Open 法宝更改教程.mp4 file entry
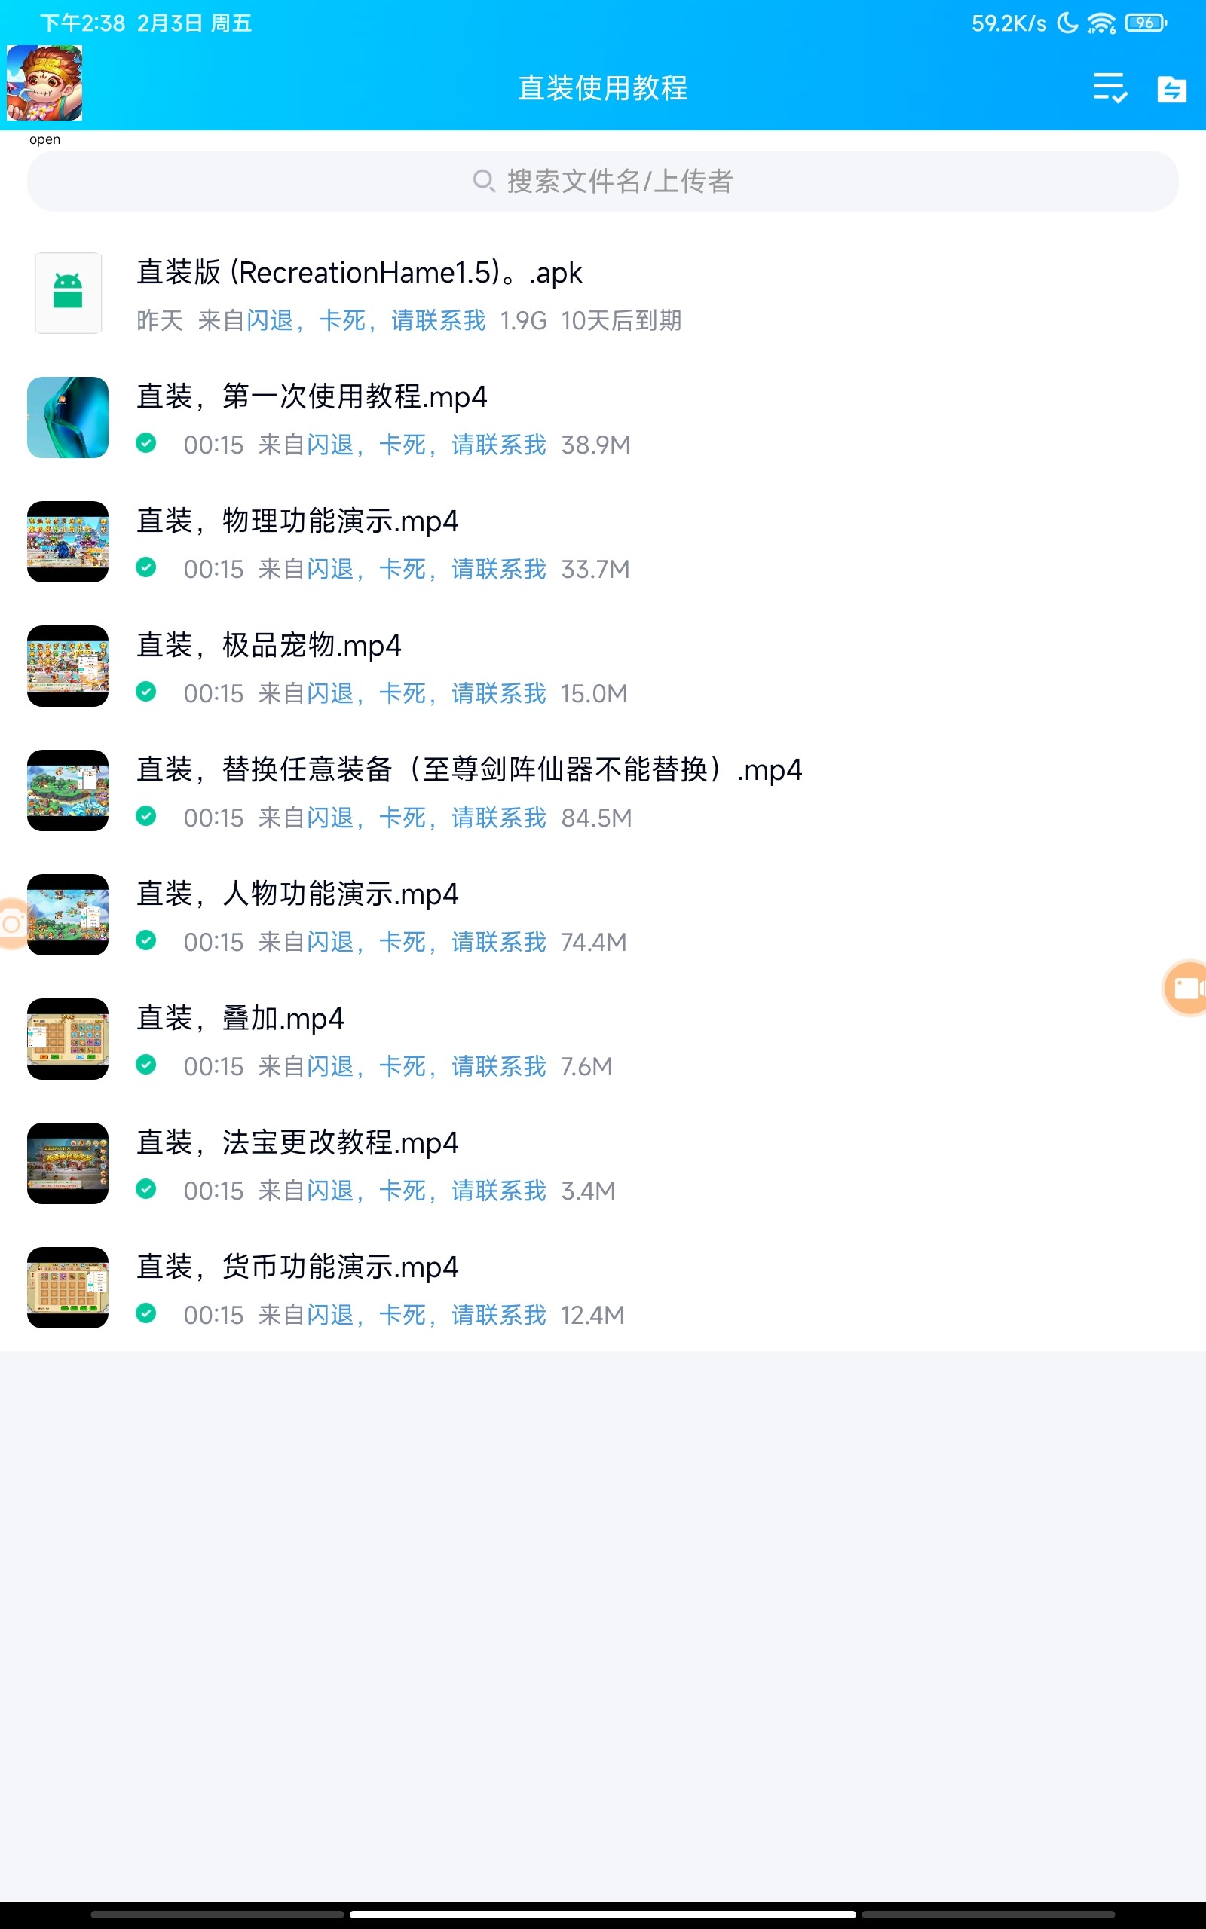Screen dimensions: 1206x1929 point(603,1163)
